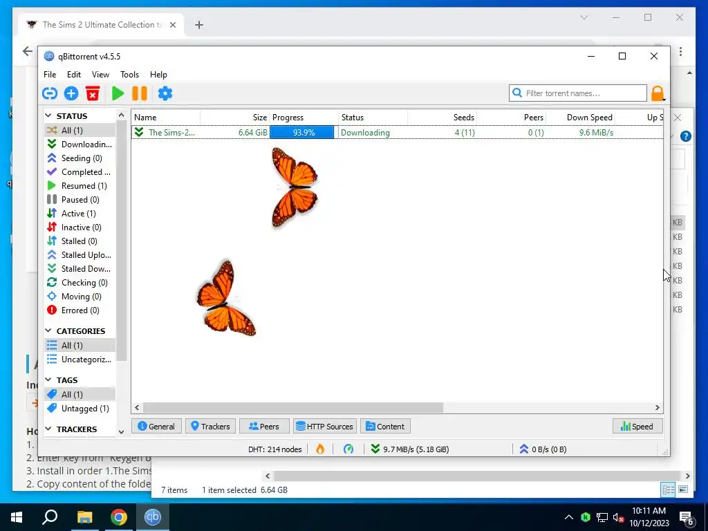The image size is (708, 531).
Task: Open the Speed graph tab
Action: (637, 426)
